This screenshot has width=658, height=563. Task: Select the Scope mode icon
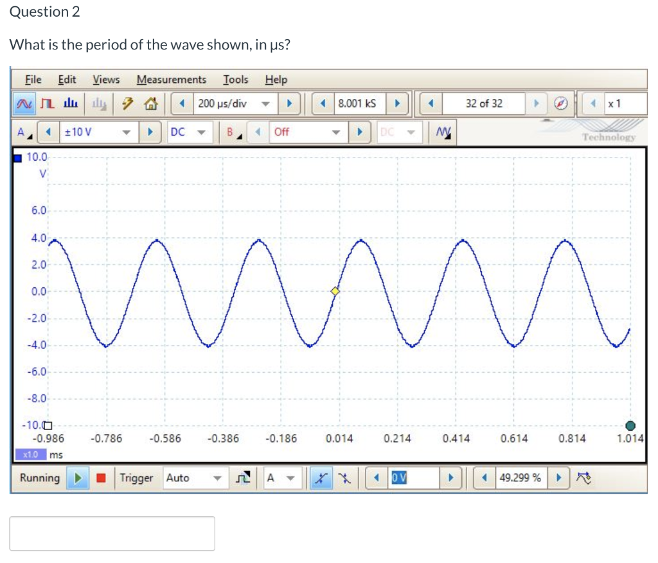tap(24, 103)
